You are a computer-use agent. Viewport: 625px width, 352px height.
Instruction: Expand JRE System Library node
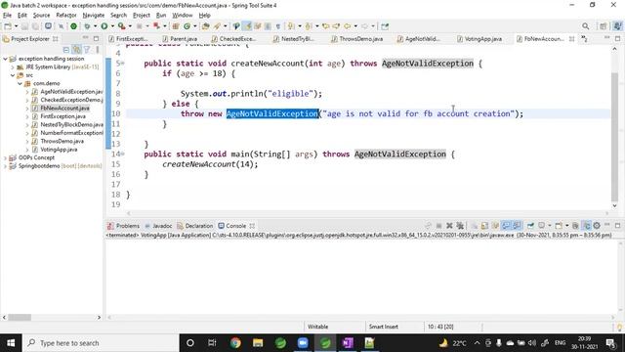click(13, 67)
